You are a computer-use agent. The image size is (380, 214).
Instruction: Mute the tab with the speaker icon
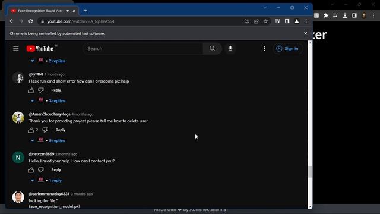coord(68,11)
